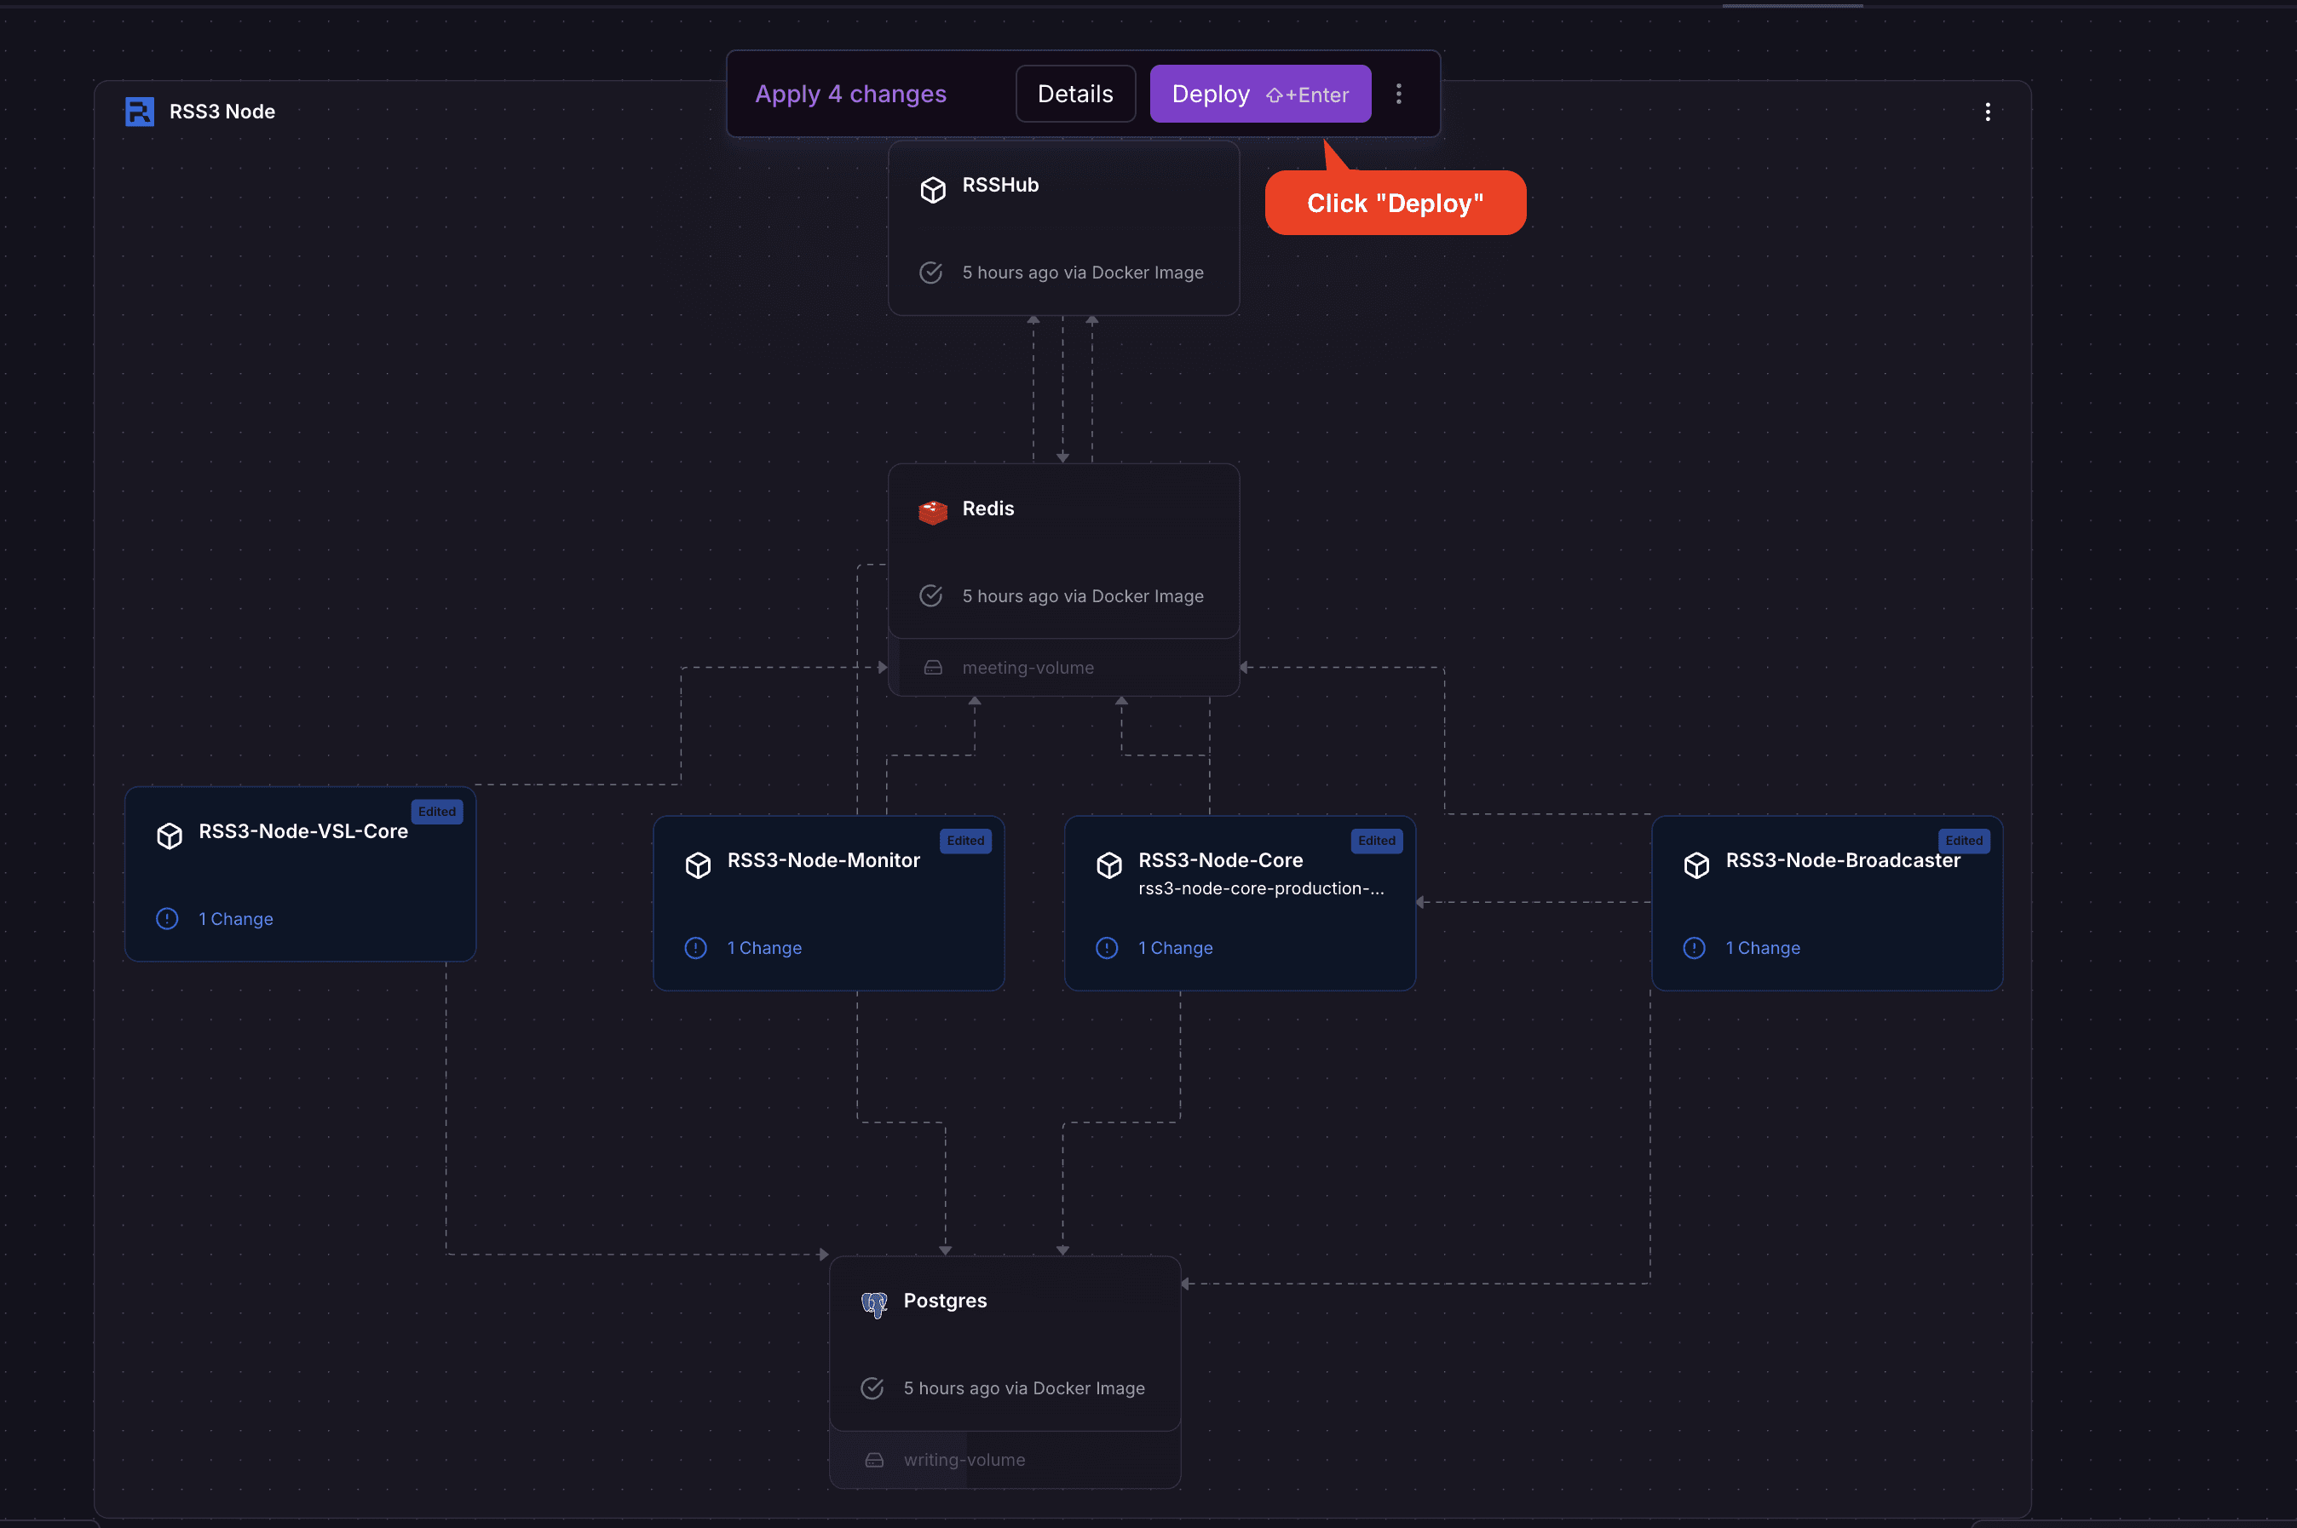Click "1 Change" on RSS3-Node-Core
This screenshot has width=2297, height=1528.
[1175, 948]
